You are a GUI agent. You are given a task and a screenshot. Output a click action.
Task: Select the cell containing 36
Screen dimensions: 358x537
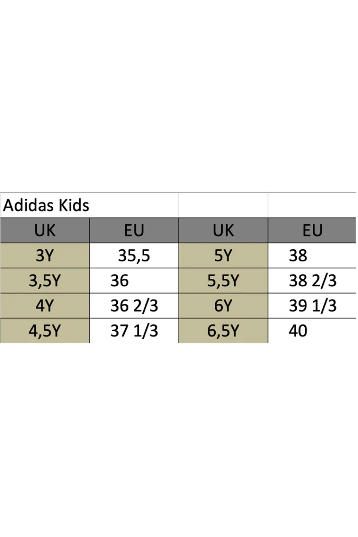(x=134, y=281)
